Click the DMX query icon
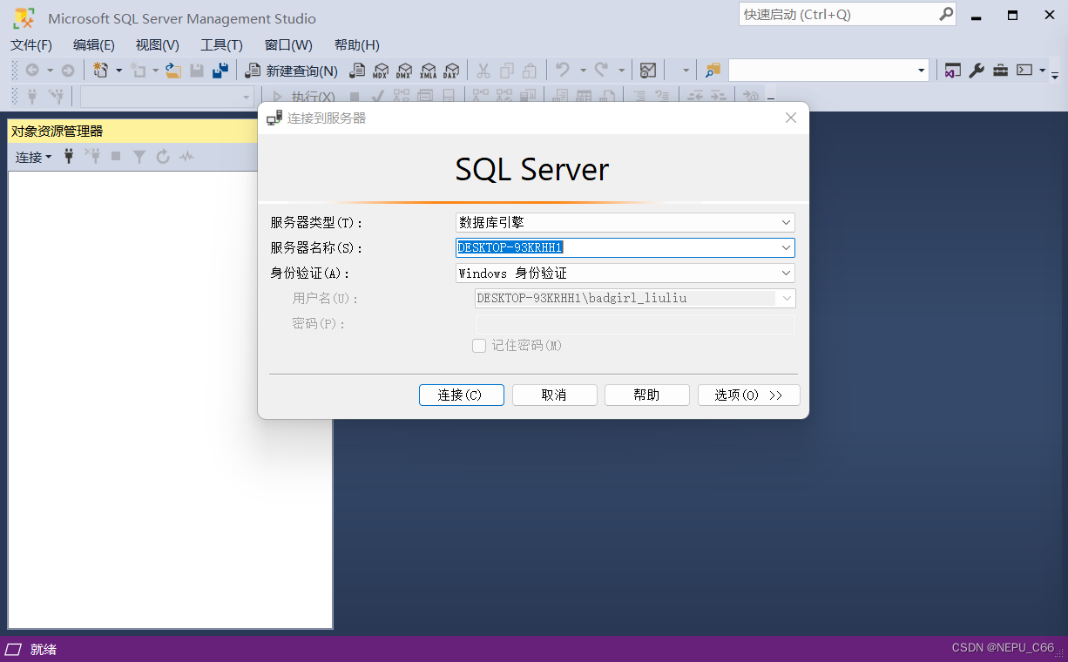Image resolution: width=1068 pixels, height=662 pixels. 404,71
